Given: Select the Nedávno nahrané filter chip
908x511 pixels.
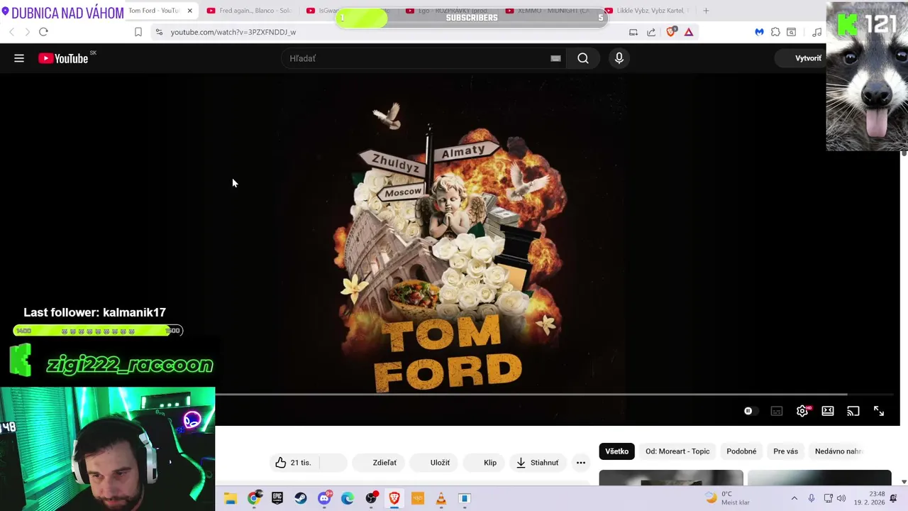Looking at the screenshot, I should coord(838,451).
